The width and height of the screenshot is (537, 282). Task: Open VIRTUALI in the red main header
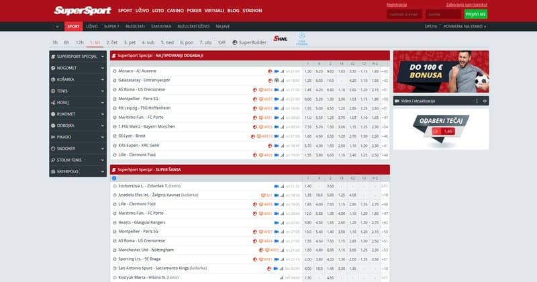pos(214,11)
